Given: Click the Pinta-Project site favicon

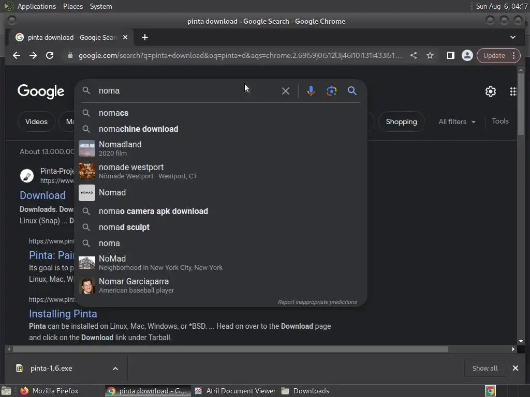Looking at the screenshot, I should pos(27,176).
